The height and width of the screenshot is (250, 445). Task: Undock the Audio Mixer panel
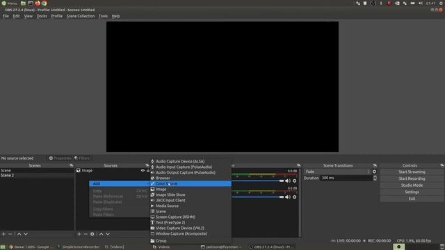click(298, 165)
